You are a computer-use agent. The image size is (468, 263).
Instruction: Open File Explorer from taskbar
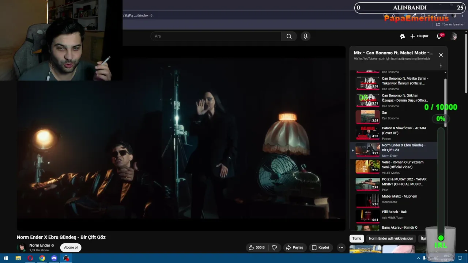[18, 258]
